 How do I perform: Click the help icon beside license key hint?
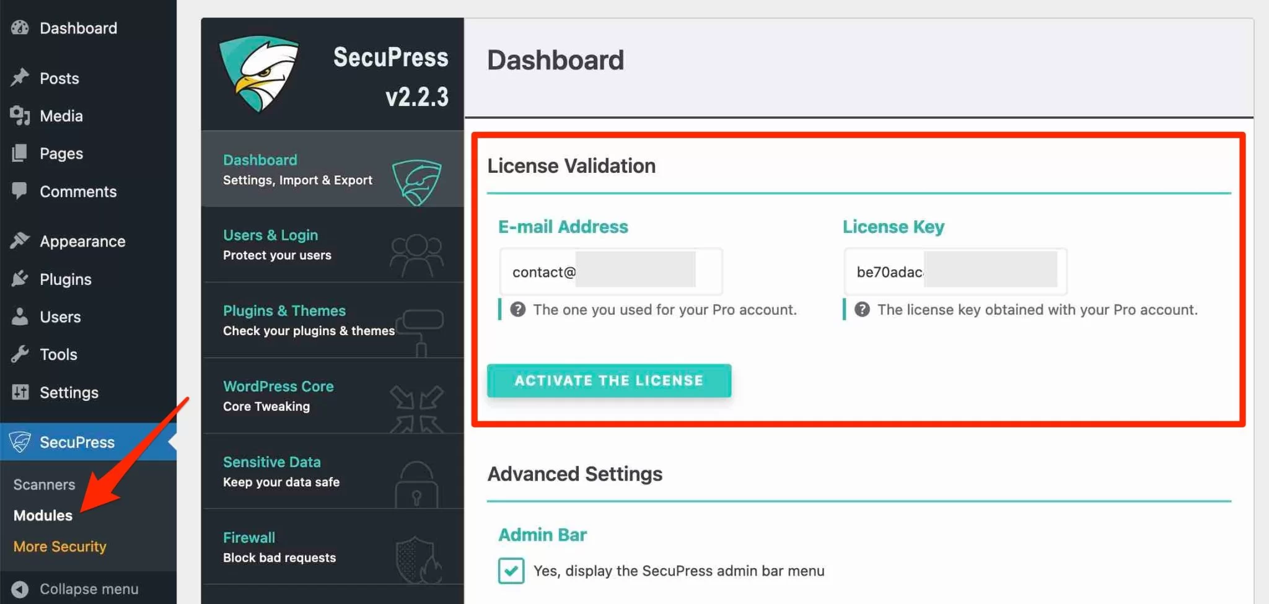862,310
